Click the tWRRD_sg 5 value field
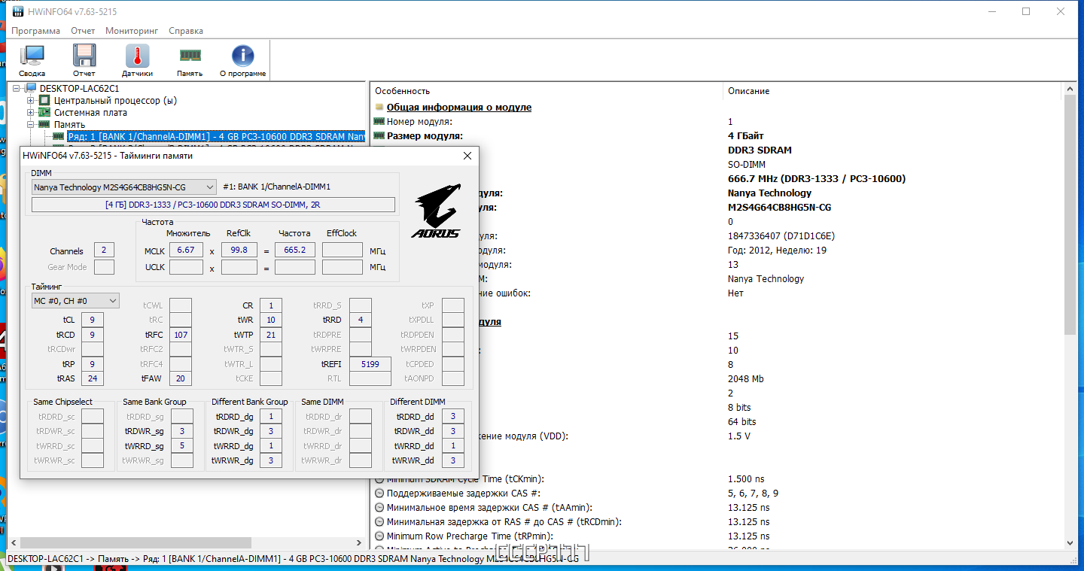The height and width of the screenshot is (571, 1084). (182, 446)
